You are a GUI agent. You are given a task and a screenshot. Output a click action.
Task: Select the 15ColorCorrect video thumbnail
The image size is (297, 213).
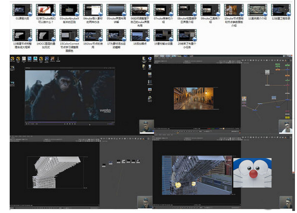(69, 35)
